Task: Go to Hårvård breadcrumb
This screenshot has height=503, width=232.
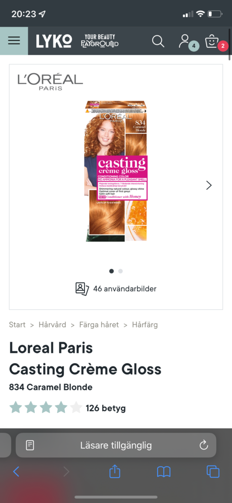Action: click(x=52, y=324)
